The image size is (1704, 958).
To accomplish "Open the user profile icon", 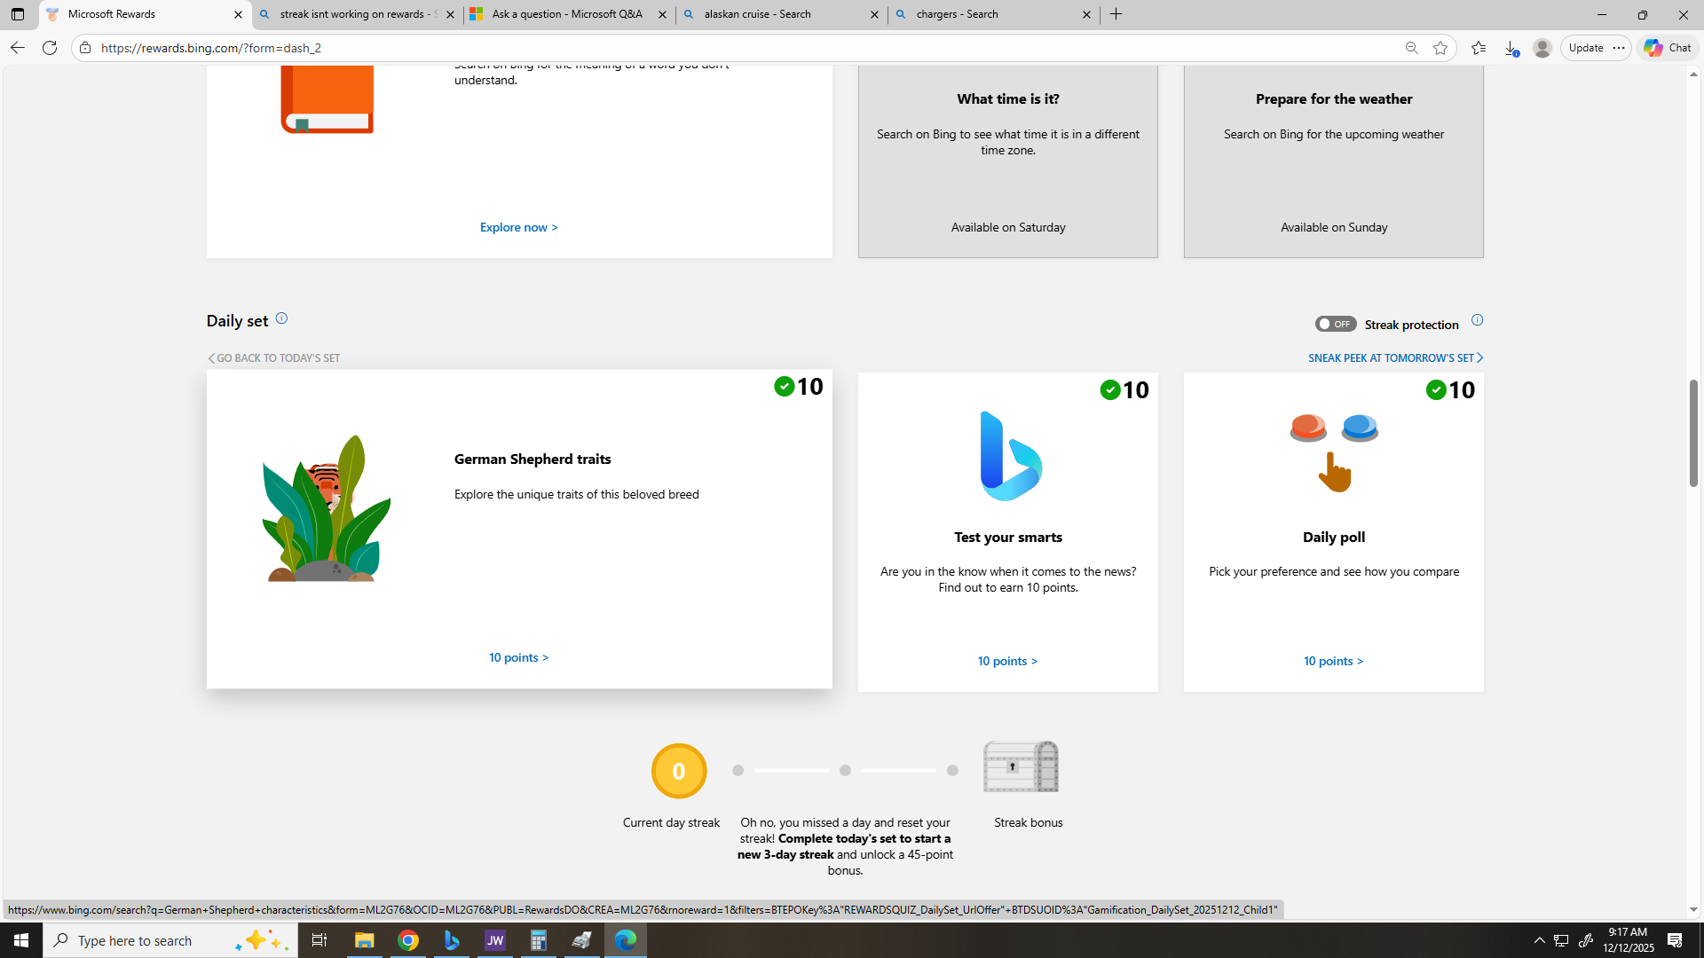I will tap(1542, 48).
